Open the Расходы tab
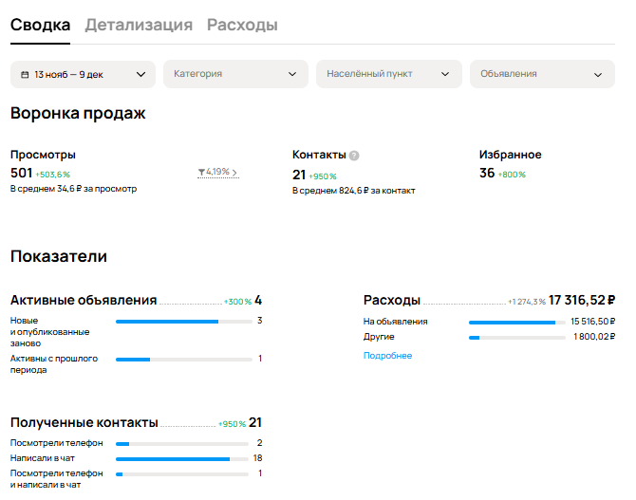Viewport: 636px width, 500px height. [x=242, y=26]
